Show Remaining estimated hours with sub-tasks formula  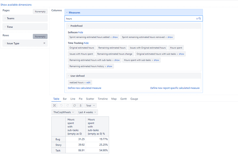pyautogui.click(x=117, y=60)
